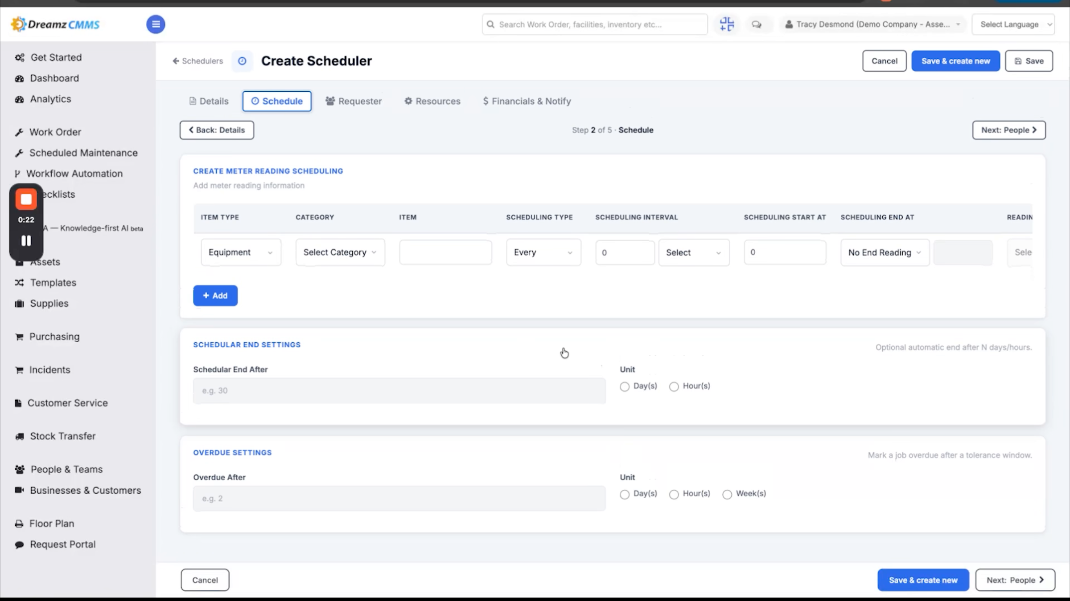The width and height of the screenshot is (1070, 601).
Task: Click the Scheduling Start At field
Action: 785,252
